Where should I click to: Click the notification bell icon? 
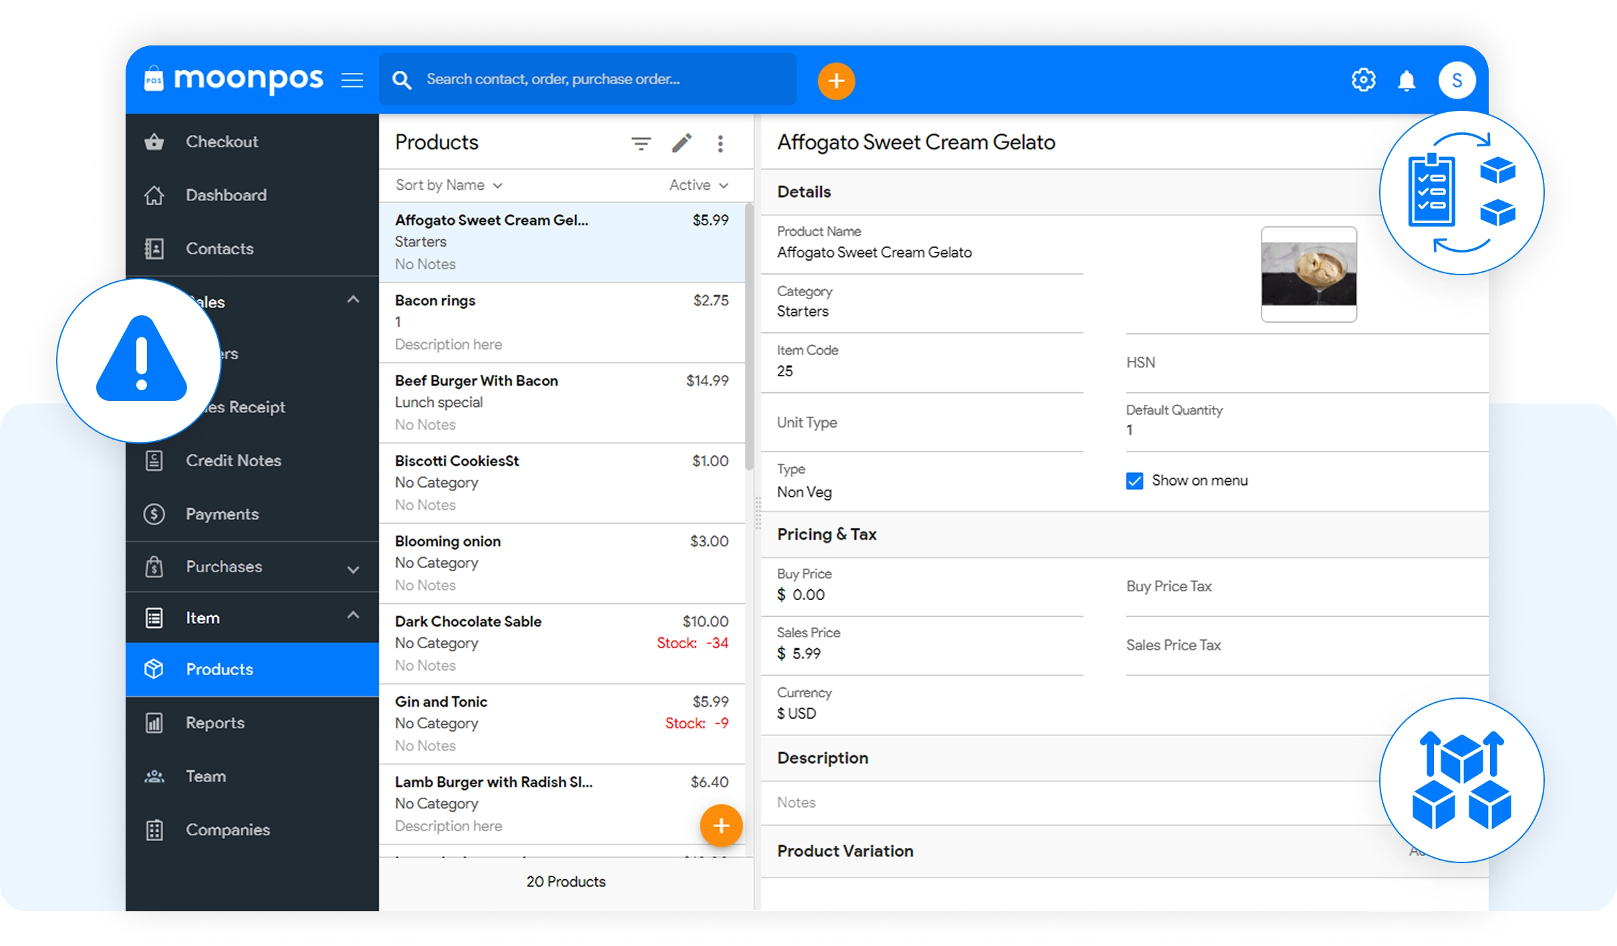pos(1407,81)
